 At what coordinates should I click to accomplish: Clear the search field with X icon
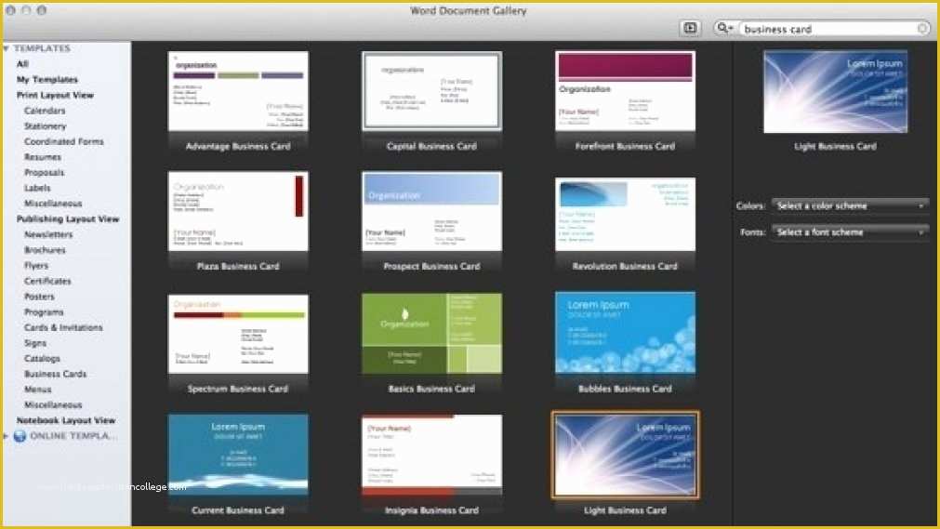(922, 29)
